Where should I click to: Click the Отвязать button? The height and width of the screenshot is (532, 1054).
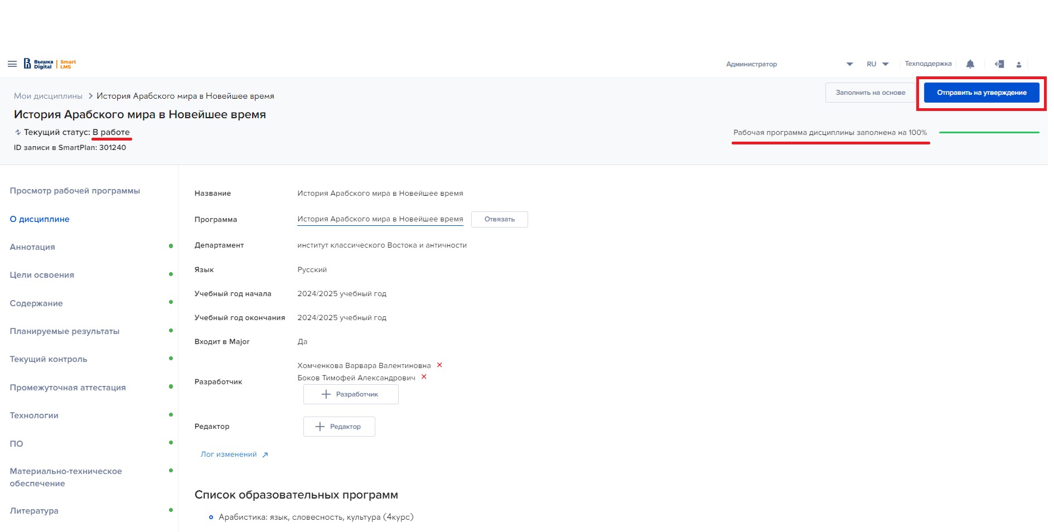(499, 219)
